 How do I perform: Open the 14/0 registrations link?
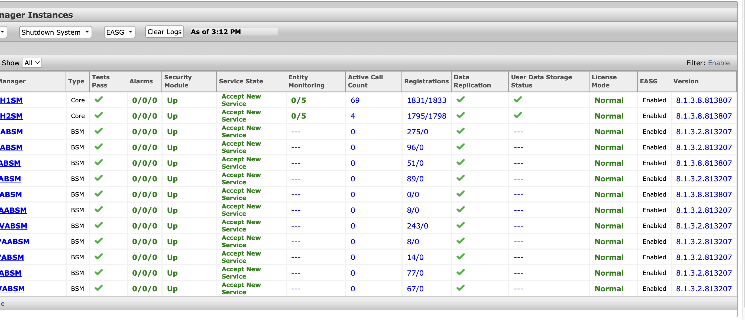(x=415, y=257)
